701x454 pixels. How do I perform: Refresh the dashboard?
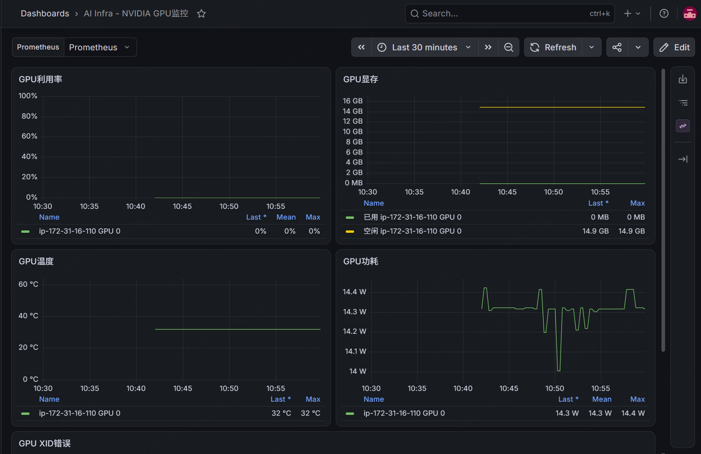click(553, 47)
